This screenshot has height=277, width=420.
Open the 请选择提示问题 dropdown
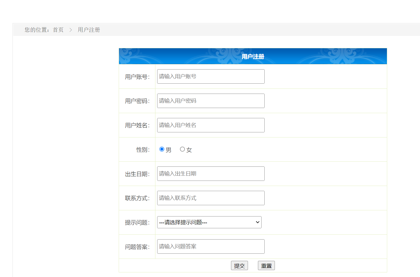(x=209, y=222)
